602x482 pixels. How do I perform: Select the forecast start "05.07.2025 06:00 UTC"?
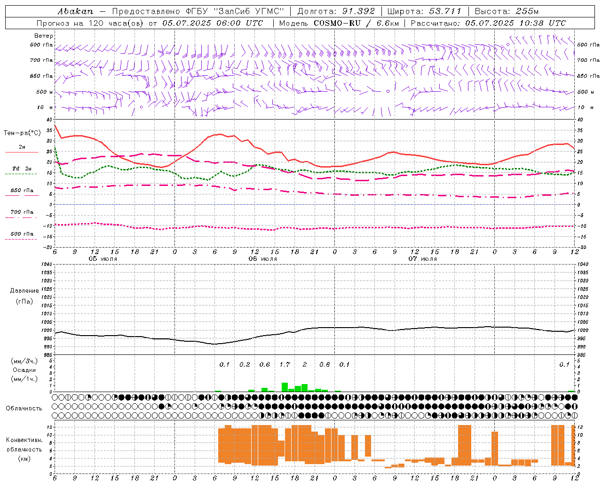pyautogui.click(x=213, y=23)
